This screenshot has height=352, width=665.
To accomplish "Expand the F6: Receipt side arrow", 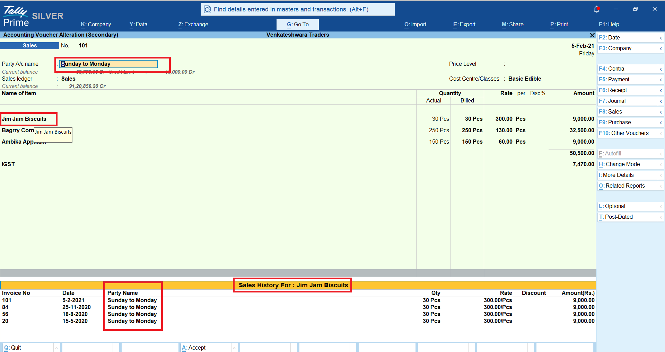I will [x=661, y=90].
